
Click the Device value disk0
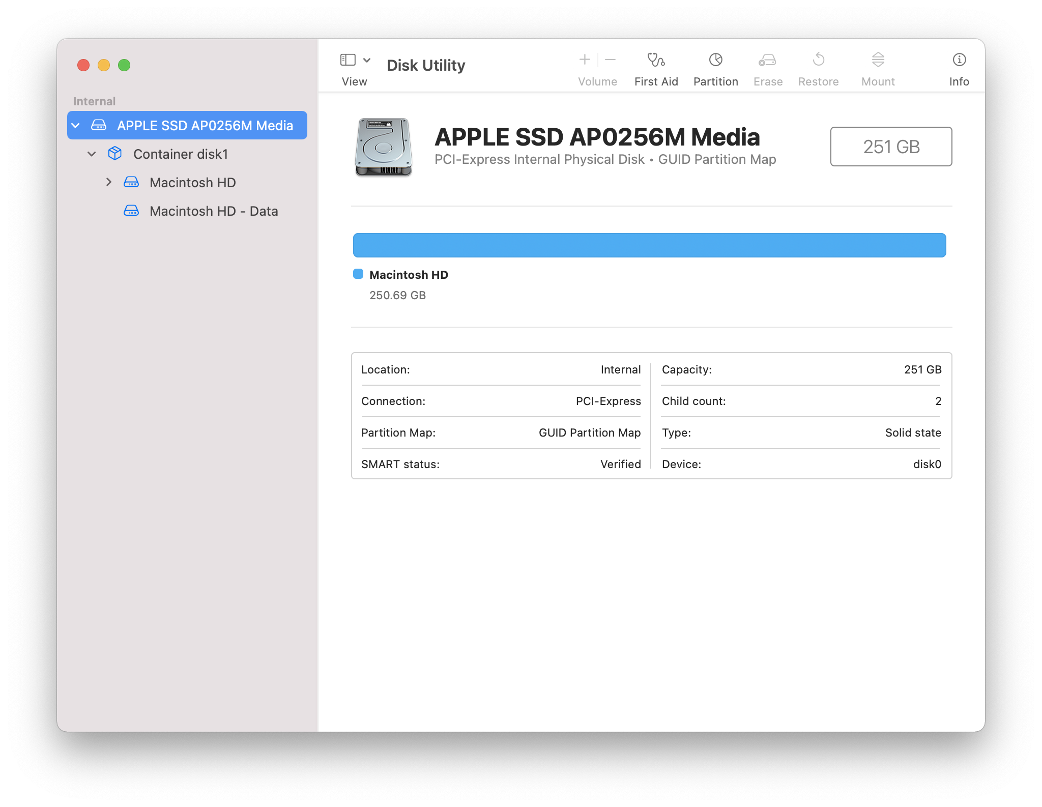(x=927, y=464)
